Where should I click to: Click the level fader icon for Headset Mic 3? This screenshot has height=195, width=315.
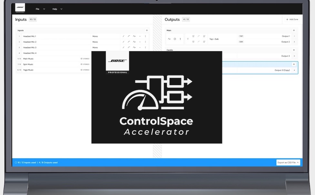click(145, 47)
